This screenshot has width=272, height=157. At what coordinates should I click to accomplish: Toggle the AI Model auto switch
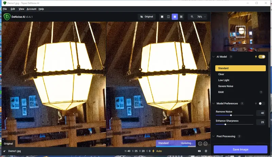click(x=262, y=57)
